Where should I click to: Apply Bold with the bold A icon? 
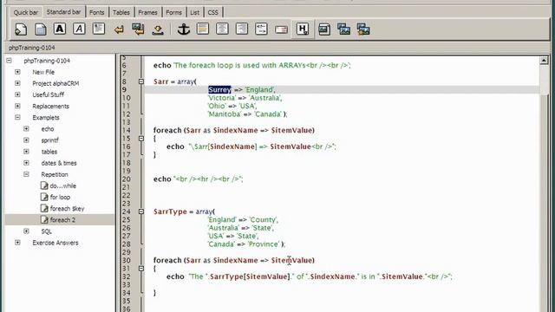[x=60, y=29]
